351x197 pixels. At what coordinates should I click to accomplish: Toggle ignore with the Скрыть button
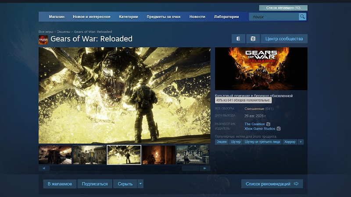pyautogui.click(x=125, y=183)
